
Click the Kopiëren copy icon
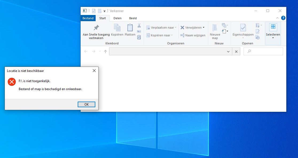click(117, 28)
